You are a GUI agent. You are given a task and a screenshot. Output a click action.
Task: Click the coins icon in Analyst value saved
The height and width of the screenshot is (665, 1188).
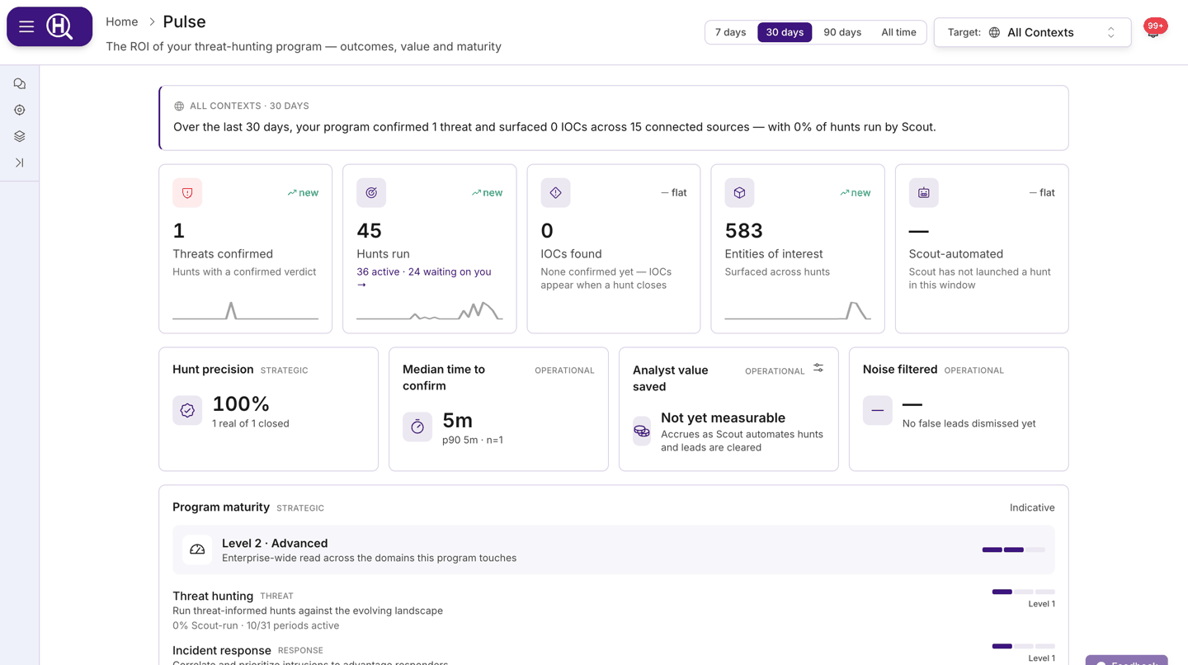(x=642, y=432)
